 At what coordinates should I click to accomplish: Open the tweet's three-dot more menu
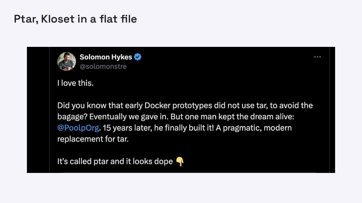[318, 57]
